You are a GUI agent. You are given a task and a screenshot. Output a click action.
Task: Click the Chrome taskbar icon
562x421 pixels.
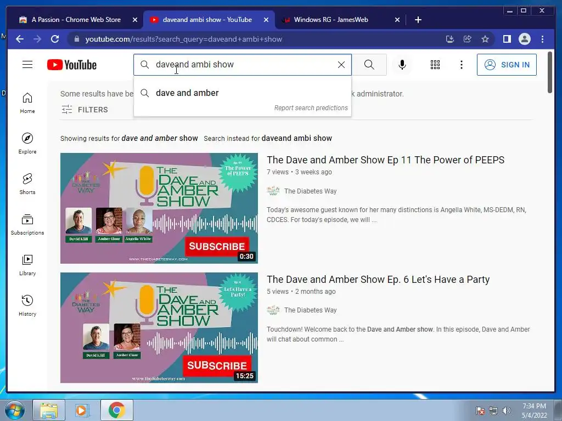tap(116, 411)
